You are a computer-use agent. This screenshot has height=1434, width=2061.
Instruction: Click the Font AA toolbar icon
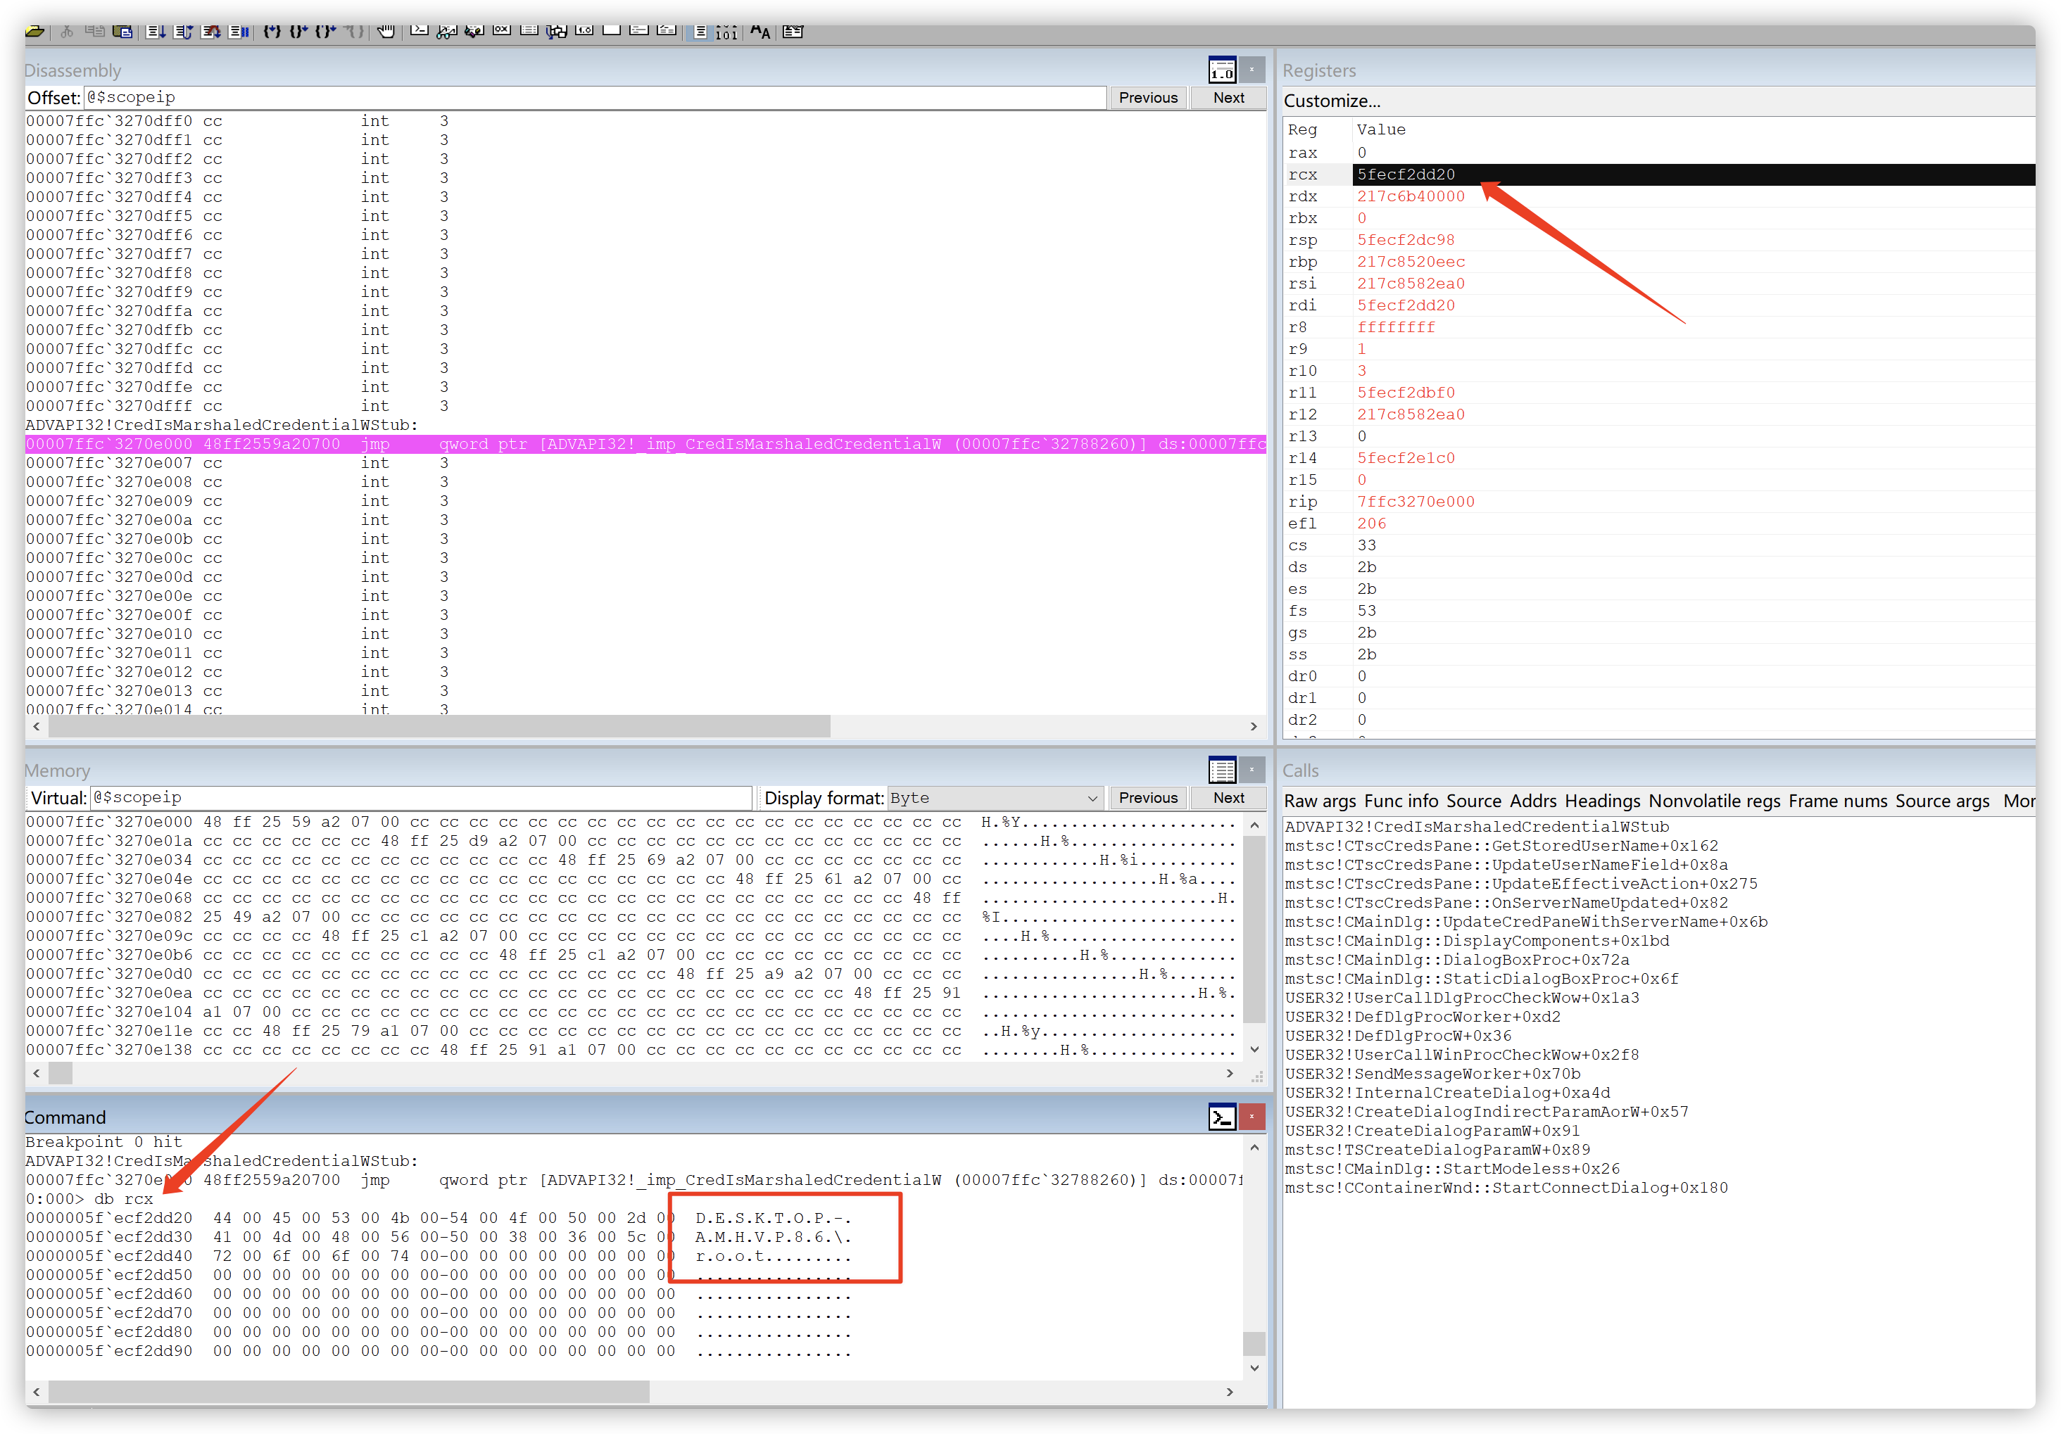tap(760, 32)
